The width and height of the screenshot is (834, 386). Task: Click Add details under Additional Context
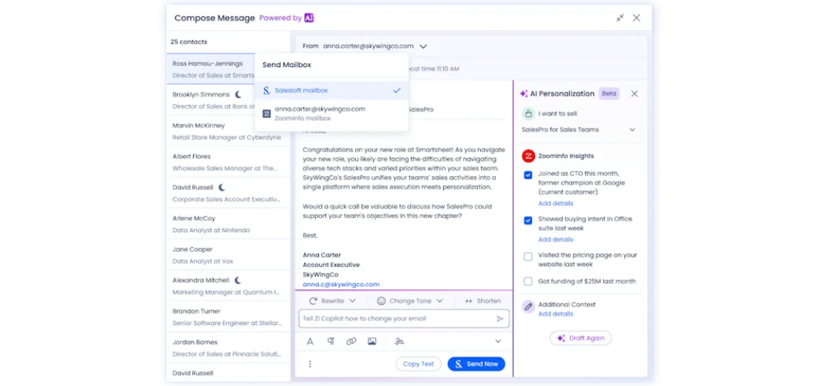pos(555,314)
